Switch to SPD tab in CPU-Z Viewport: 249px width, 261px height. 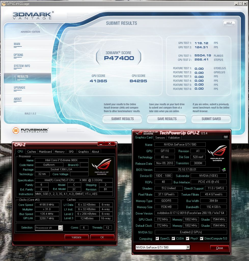coord(71,152)
